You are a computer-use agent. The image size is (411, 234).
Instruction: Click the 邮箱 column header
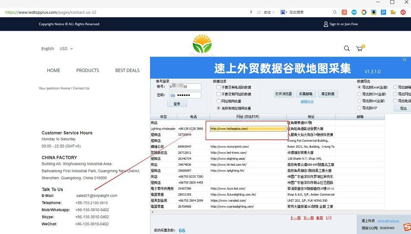pyautogui.click(x=360, y=117)
